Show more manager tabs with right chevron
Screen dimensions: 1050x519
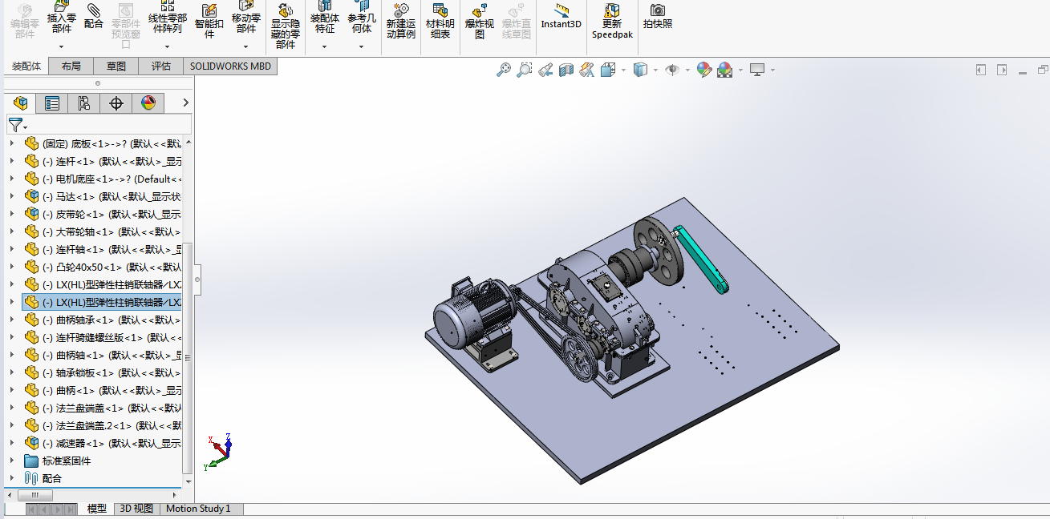point(185,103)
